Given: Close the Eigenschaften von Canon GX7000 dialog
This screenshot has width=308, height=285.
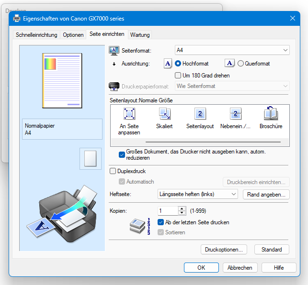Looking at the screenshot, I should (293, 19).
